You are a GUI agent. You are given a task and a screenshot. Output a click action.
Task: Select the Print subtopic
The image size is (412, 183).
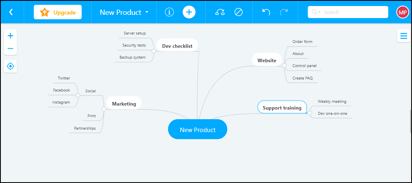pyautogui.click(x=92, y=116)
